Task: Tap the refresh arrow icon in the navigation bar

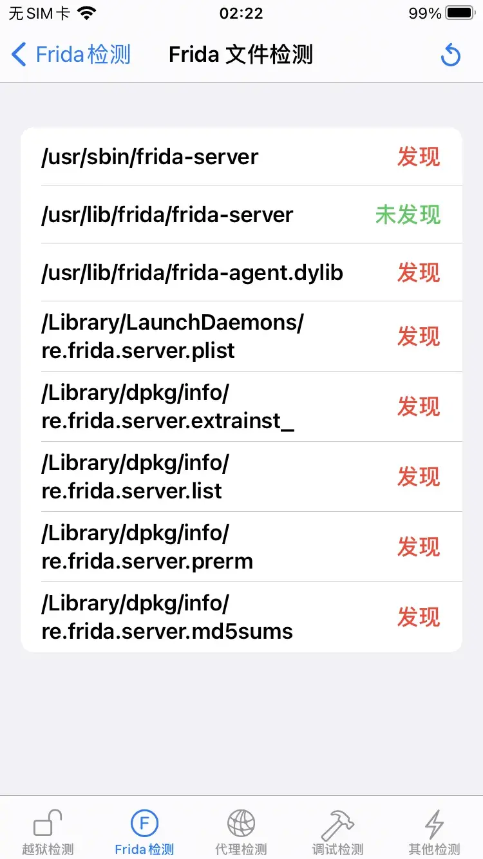Action: coord(451,55)
